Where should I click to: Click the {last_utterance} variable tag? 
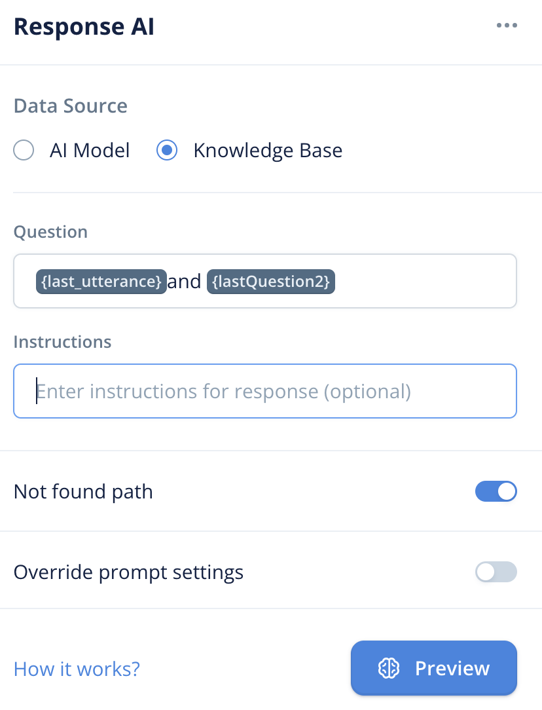coord(101,282)
